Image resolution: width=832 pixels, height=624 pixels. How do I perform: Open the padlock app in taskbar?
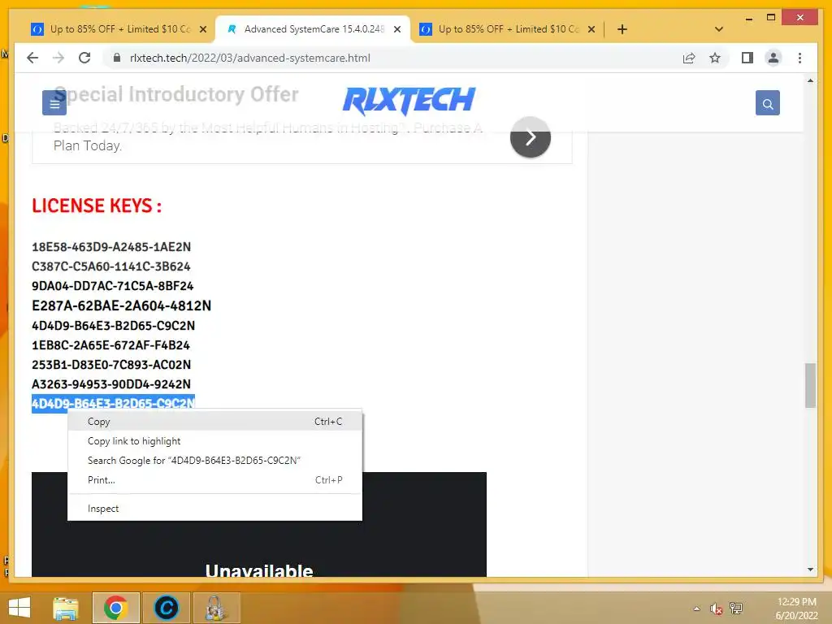(216, 608)
